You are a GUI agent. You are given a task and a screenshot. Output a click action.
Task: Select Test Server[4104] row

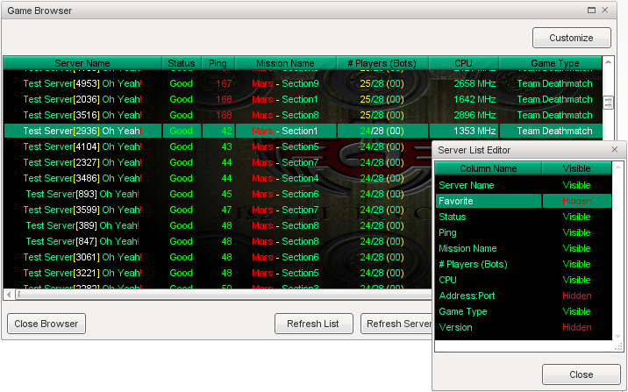[218, 146]
